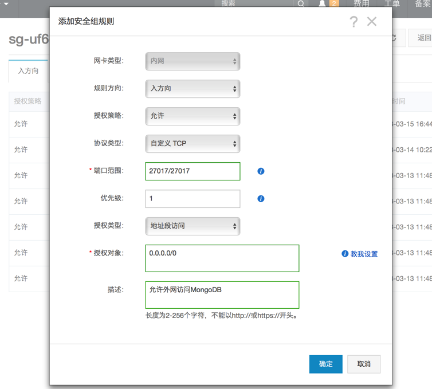Open the 授权类型 dropdown showing 地址段访问
Viewport: 432px width, 389px height.
[193, 226]
